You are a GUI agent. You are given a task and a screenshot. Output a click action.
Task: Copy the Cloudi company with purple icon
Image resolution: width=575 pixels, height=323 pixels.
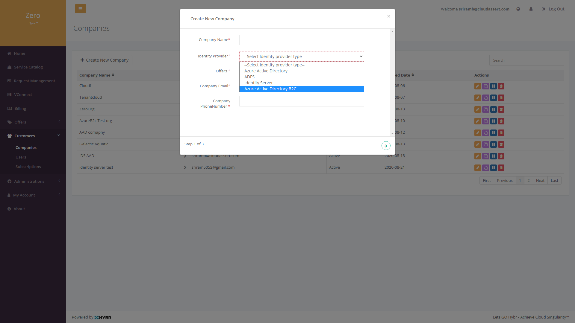(485, 86)
